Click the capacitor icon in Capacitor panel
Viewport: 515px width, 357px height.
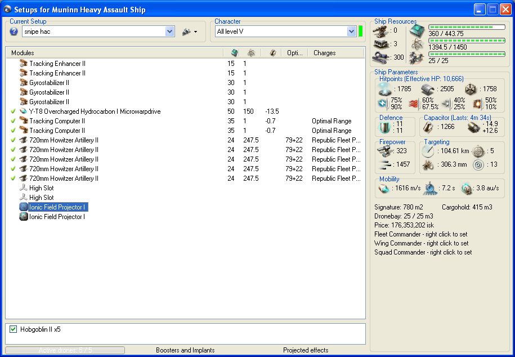pyautogui.click(x=429, y=127)
